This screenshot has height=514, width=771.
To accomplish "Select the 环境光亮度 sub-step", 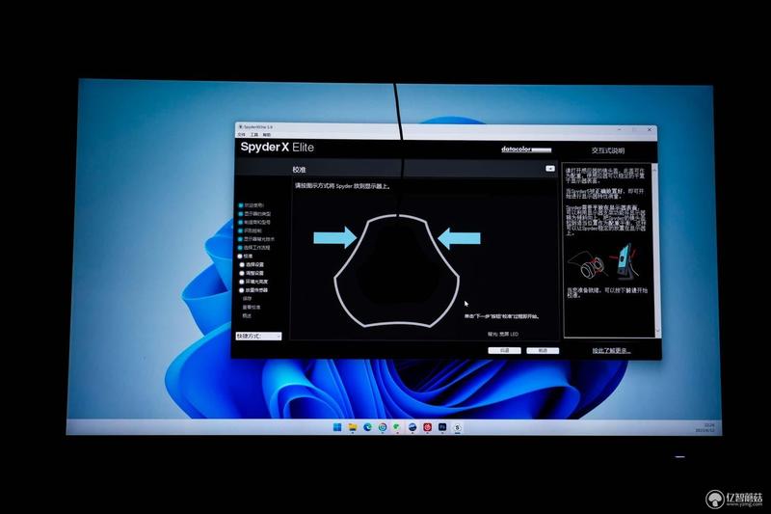I will [x=253, y=282].
